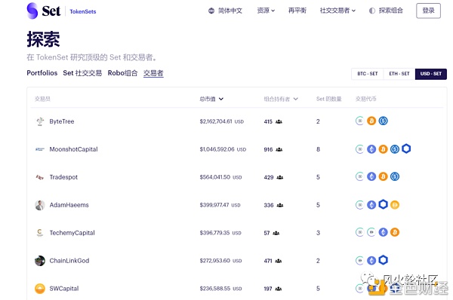Click MoonshotCapital avatar icon
Viewport: 453px width, 300px height.
40,149
